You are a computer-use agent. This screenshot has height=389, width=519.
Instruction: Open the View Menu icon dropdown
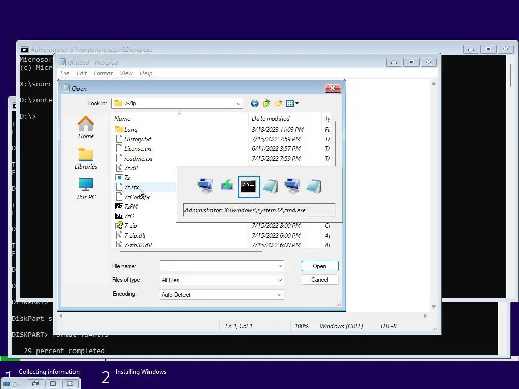(292, 103)
